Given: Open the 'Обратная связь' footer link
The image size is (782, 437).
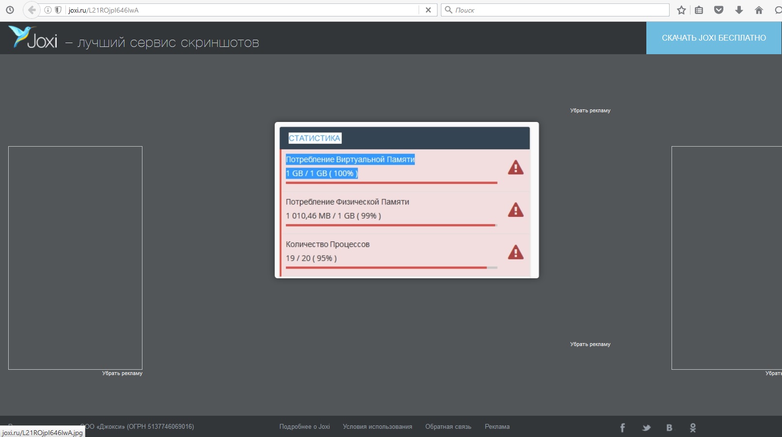Looking at the screenshot, I should [448, 427].
